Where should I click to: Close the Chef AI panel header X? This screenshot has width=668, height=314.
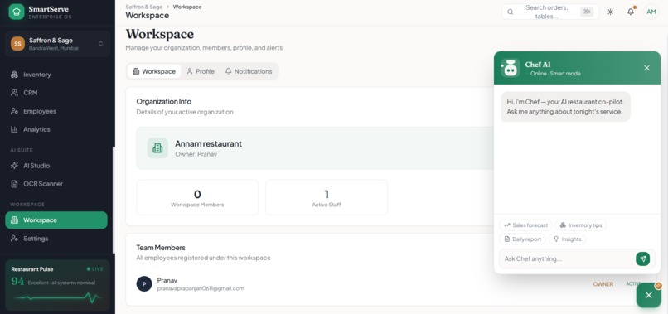(646, 68)
